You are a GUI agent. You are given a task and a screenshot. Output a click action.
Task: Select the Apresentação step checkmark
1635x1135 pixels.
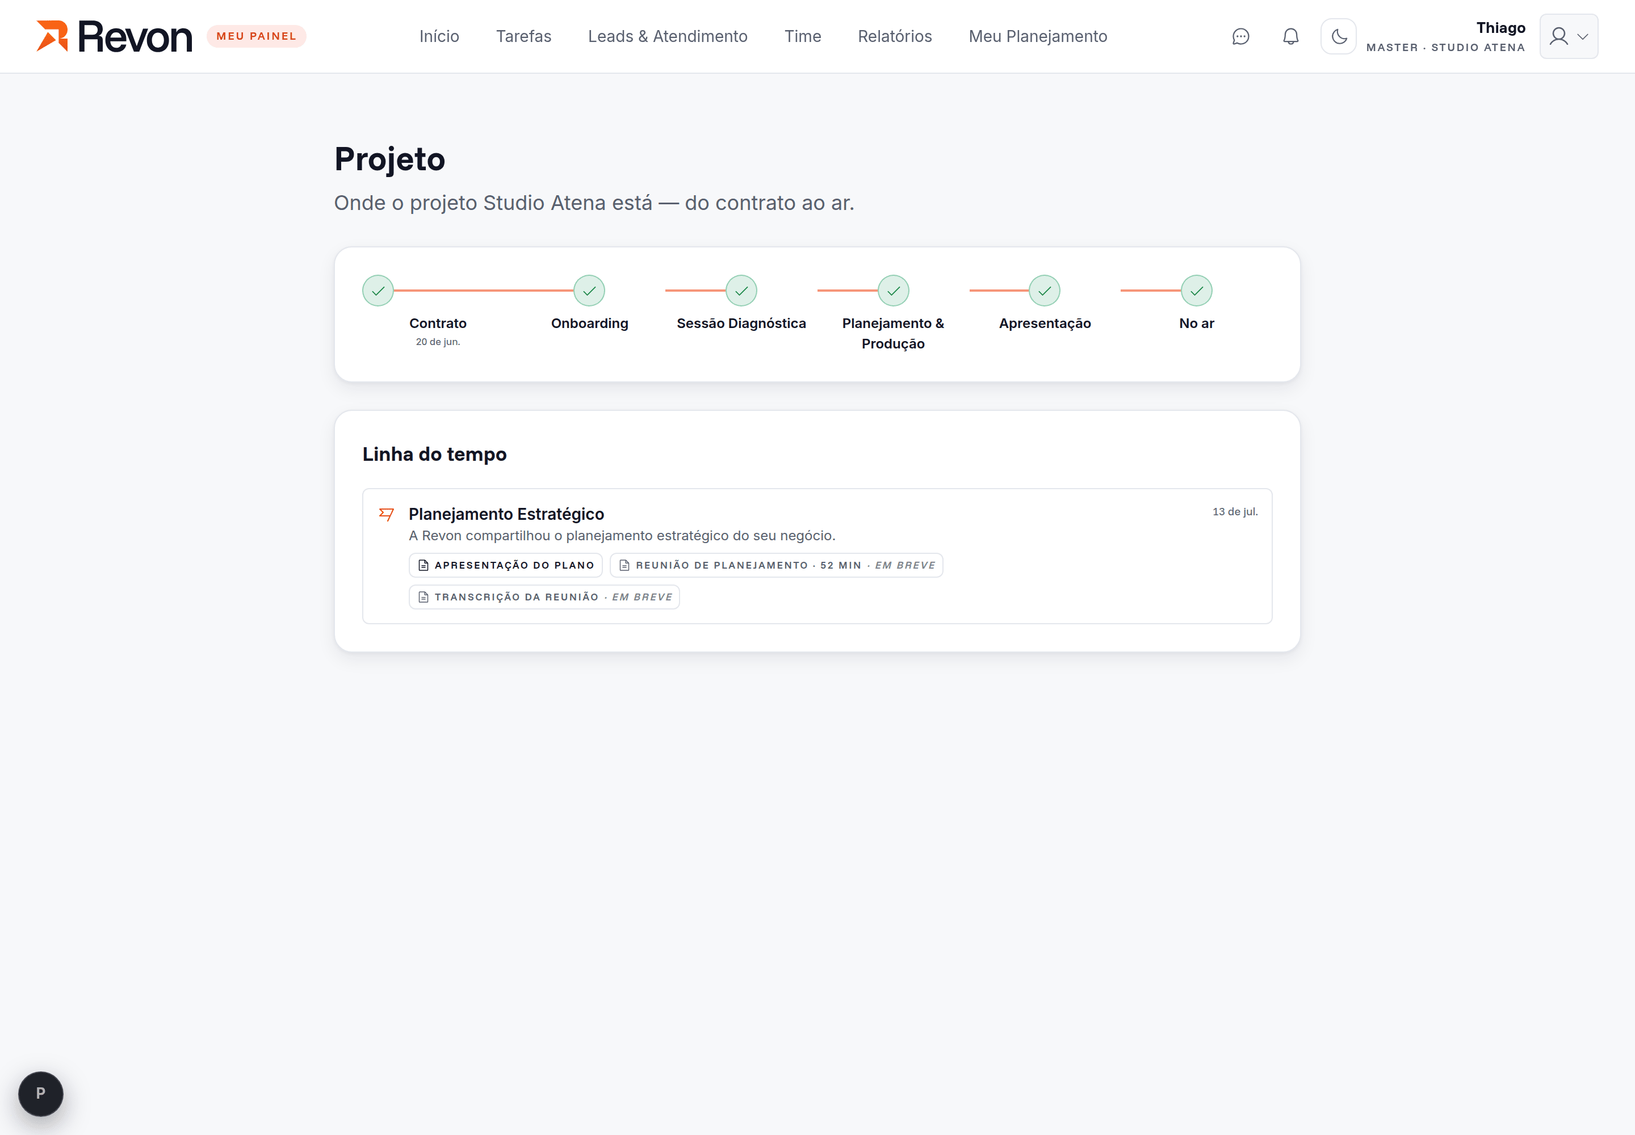point(1045,290)
